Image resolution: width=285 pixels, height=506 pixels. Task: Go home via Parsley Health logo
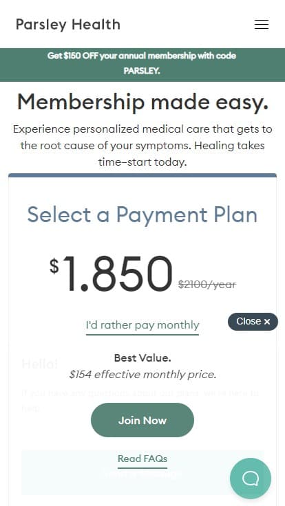(68, 25)
